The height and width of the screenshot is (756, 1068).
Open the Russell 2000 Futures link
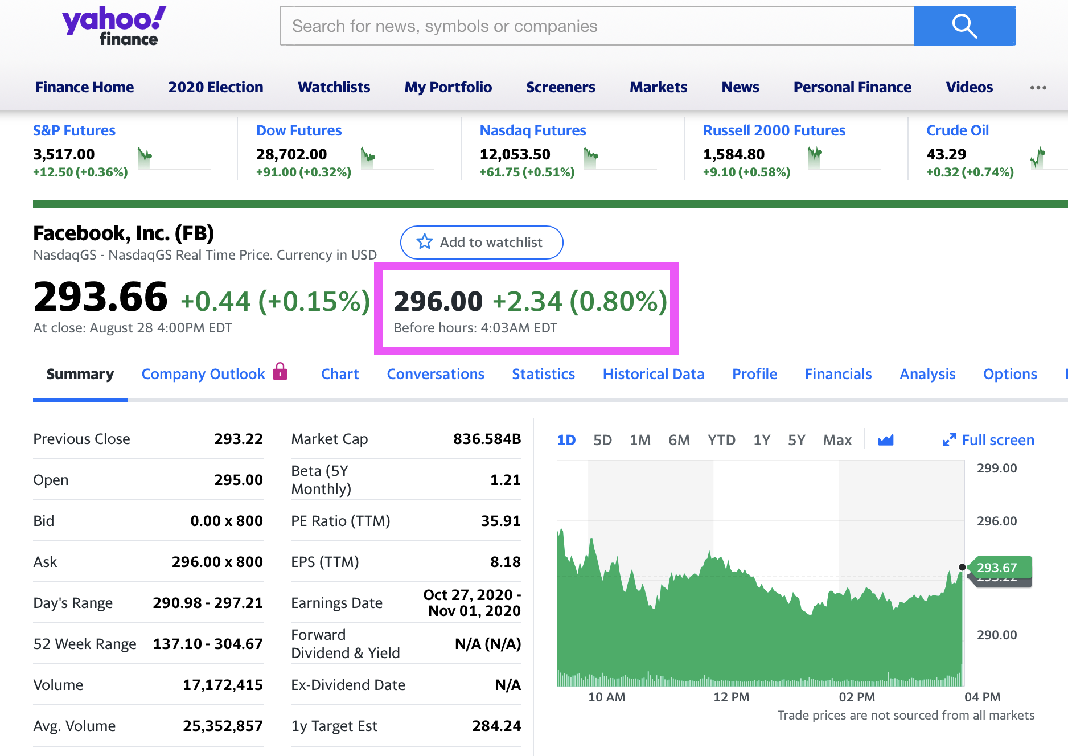[x=774, y=130]
